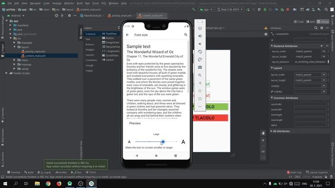Open the Refactor menu

click(x=69, y=4)
